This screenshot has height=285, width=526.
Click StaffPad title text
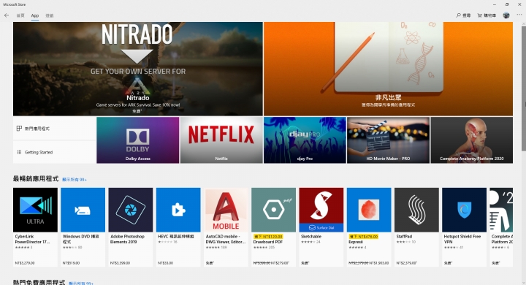point(404,236)
